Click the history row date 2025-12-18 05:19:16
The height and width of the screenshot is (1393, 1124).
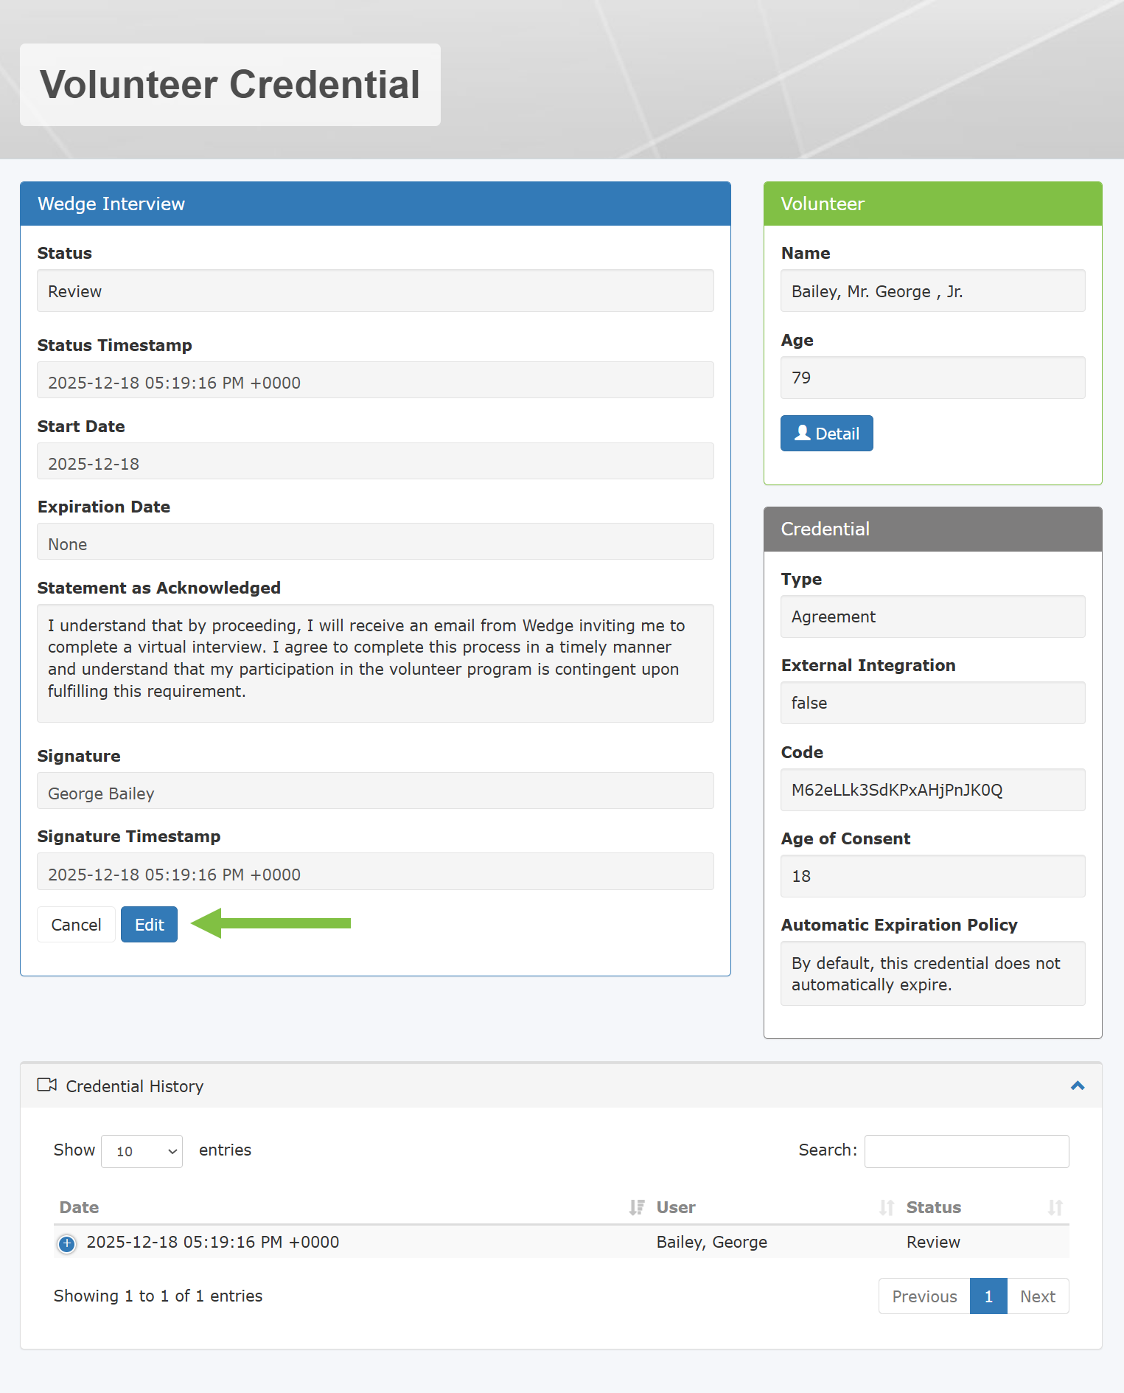(x=213, y=1242)
